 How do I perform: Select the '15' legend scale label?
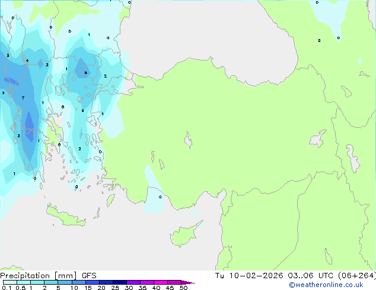pos(88,288)
